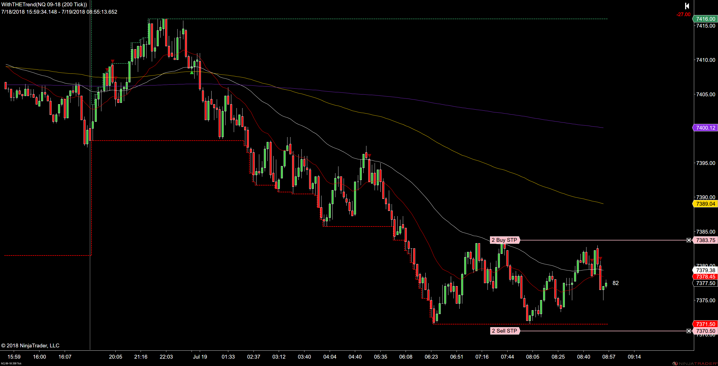Click the purple 7400.12 moving average marker
Image resolution: width=718 pixels, height=366 pixels.
[x=705, y=128]
